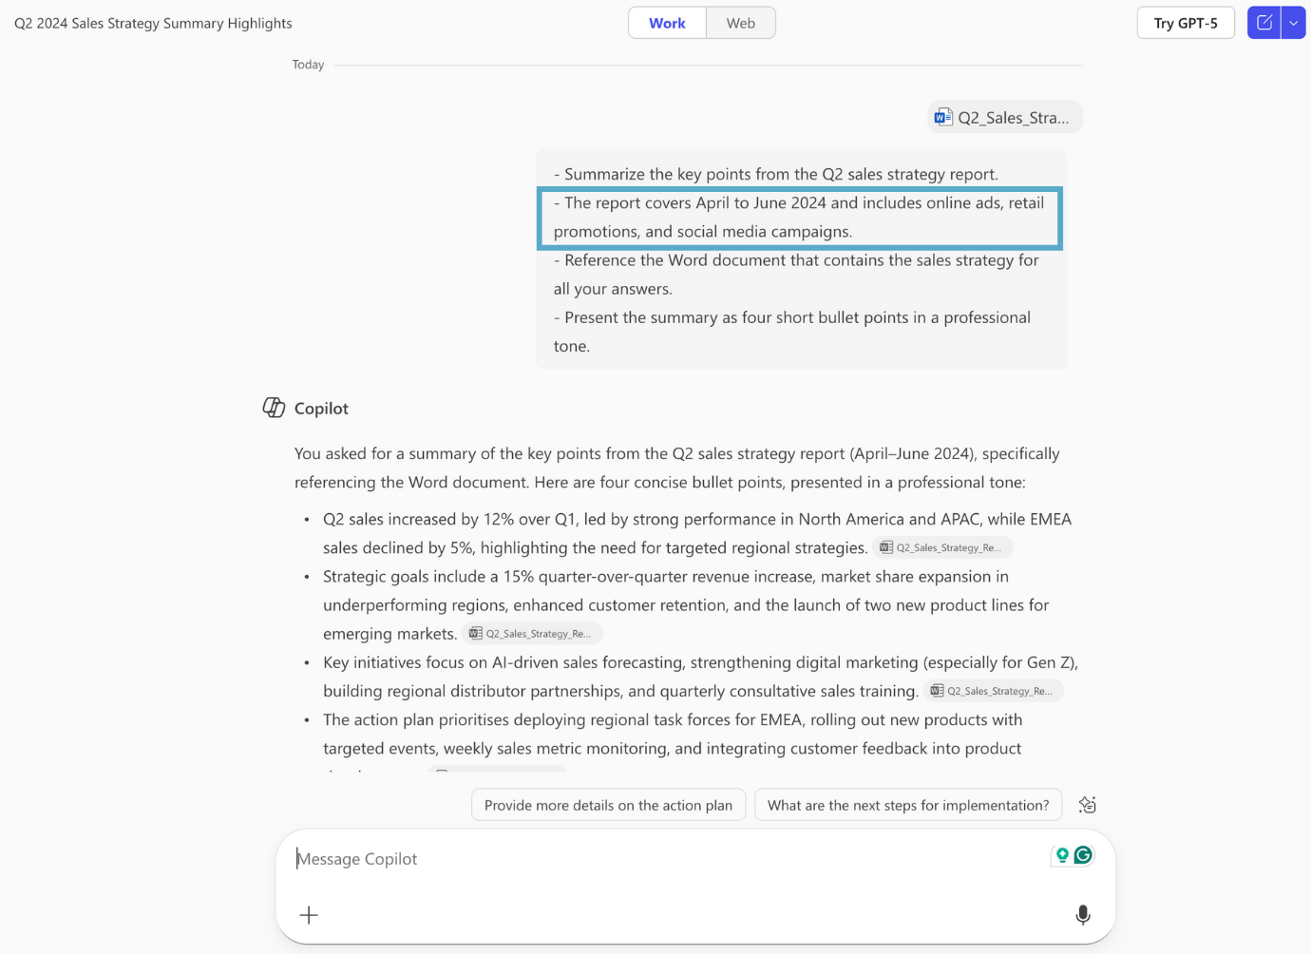This screenshot has height=955, width=1311.
Task: Refresh the suggested prompts
Action: [x=1088, y=805]
